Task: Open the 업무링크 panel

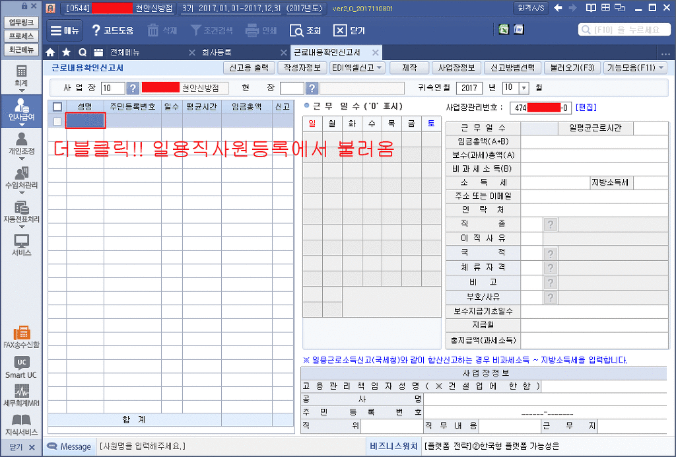Action: [21, 22]
